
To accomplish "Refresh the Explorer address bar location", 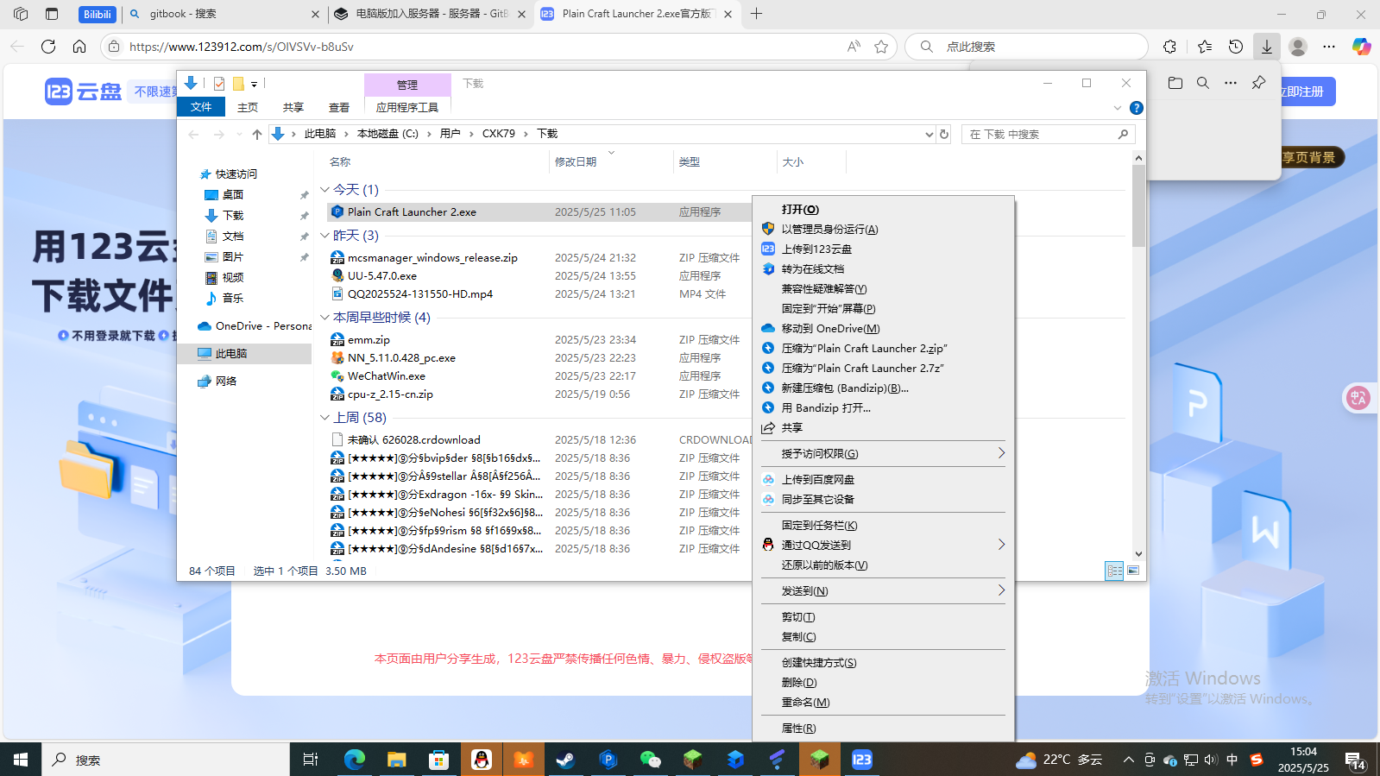I will pyautogui.click(x=944, y=134).
